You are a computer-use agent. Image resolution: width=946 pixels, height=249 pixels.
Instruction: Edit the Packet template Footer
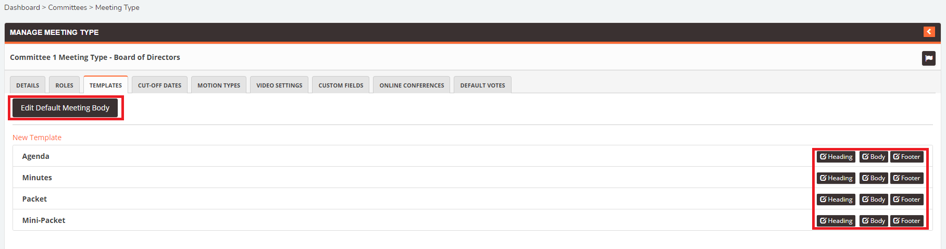906,200
